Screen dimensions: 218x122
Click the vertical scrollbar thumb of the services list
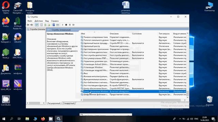point(187,94)
